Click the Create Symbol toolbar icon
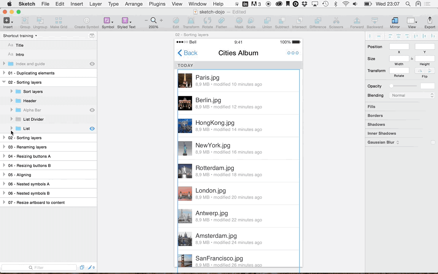This screenshot has height=274, width=438. click(87, 22)
